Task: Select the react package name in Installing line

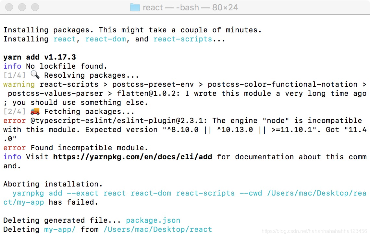Action: click(65, 39)
